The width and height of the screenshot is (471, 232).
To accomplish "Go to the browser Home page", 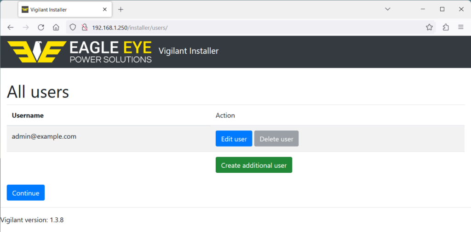I will pos(56,27).
